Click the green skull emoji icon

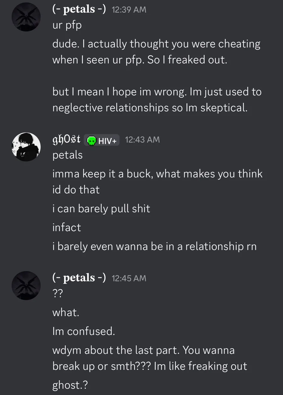coord(92,140)
